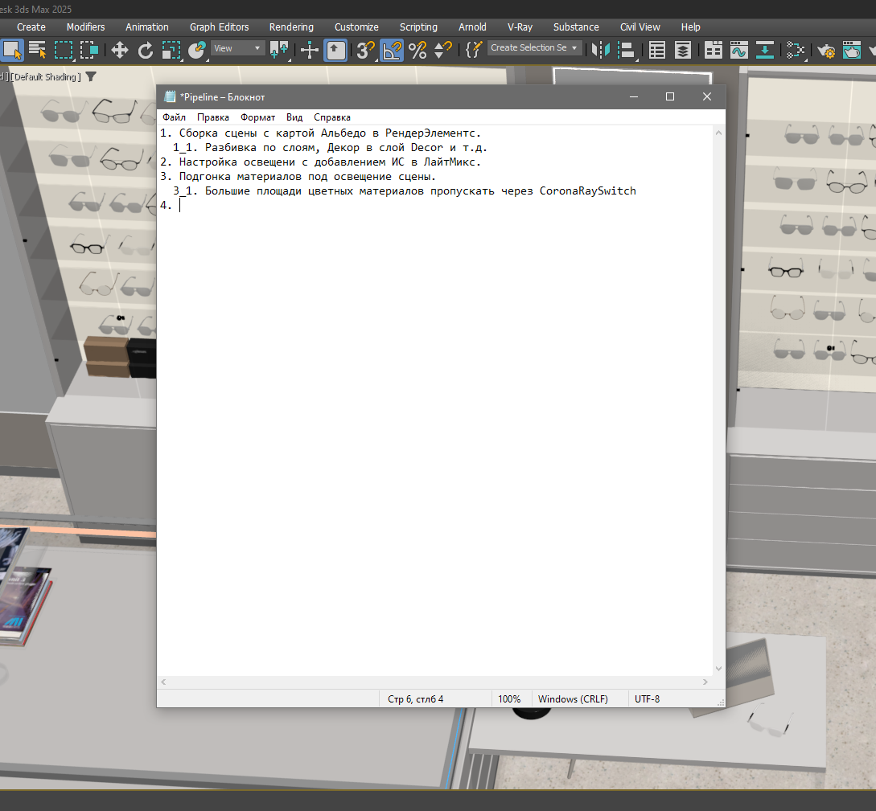Toggle 3D Snaps
Screen dimensions: 876x811
pos(365,50)
